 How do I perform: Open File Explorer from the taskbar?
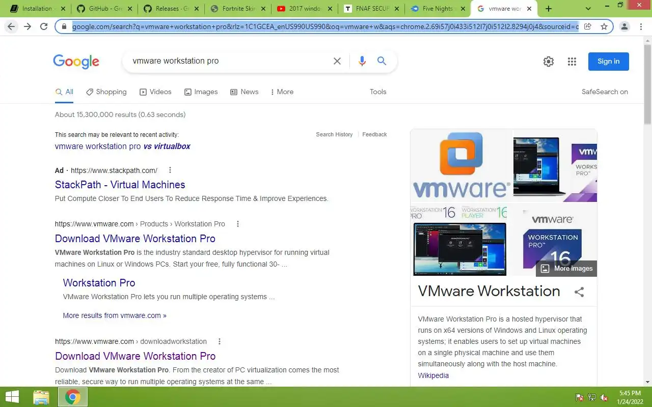click(41, 397)
